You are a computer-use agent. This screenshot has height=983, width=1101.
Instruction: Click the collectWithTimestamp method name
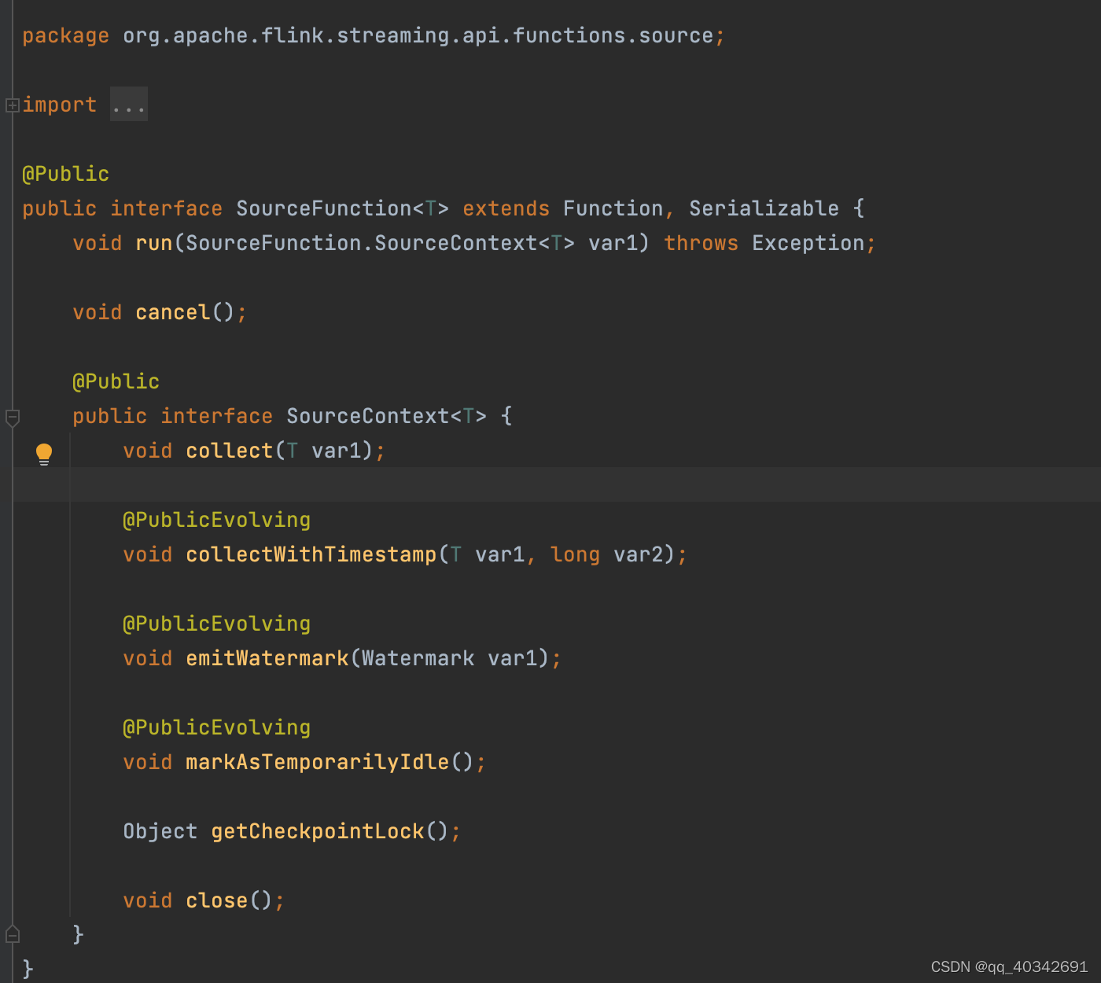point(311,554)
